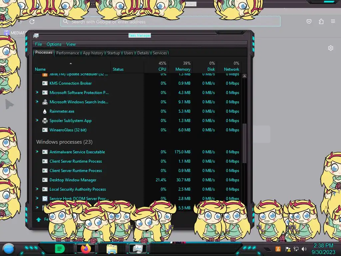The width and height of the screenshot is (341, 256).
Task: Click the 21.4% CPU value for Desktop Window Manager
Action: point(161,180)
